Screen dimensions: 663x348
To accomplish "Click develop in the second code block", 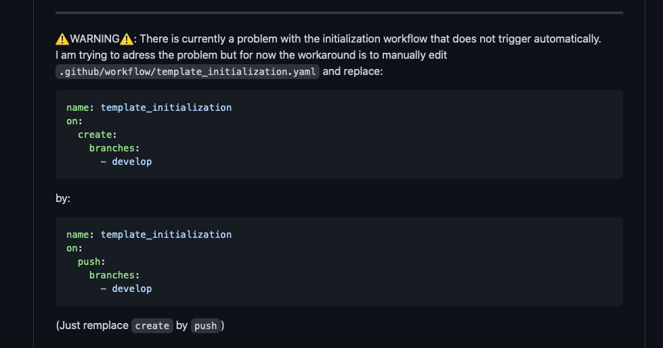I will pos(132,289).
